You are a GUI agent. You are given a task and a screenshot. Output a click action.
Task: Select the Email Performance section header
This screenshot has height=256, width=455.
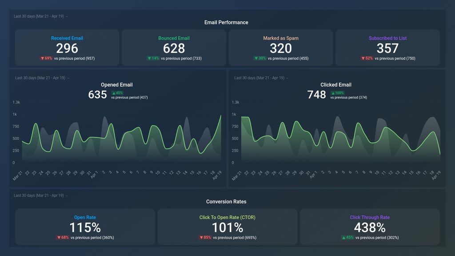coord(226,22)
